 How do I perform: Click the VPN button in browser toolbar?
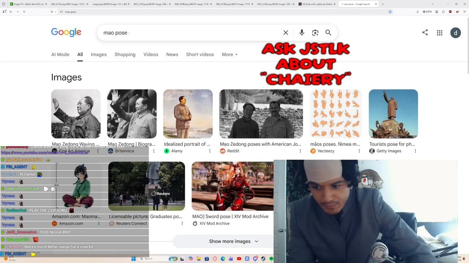click(427, 12)
